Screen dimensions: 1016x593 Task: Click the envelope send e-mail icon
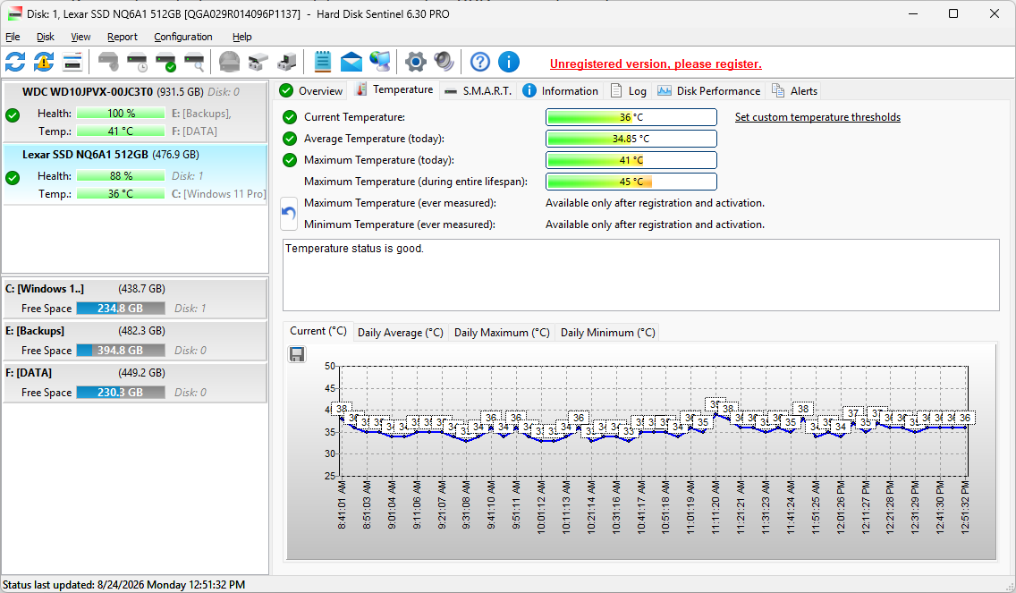351,63
